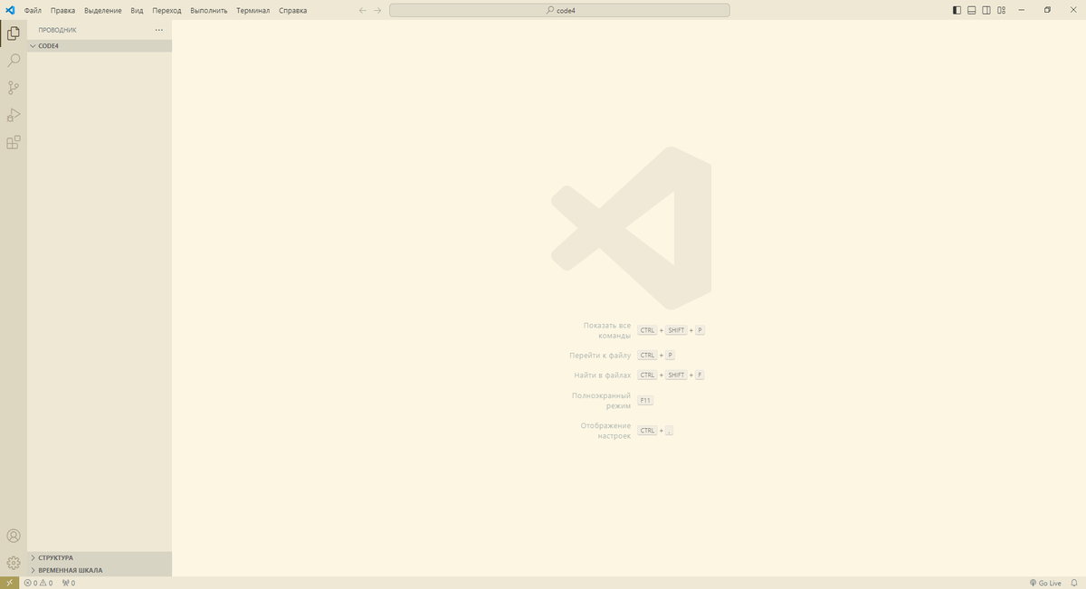Expand the ВРЕМЕННАЯ ШКАЛА section
The image size is (1086, 589).
(x=100, y=570)
